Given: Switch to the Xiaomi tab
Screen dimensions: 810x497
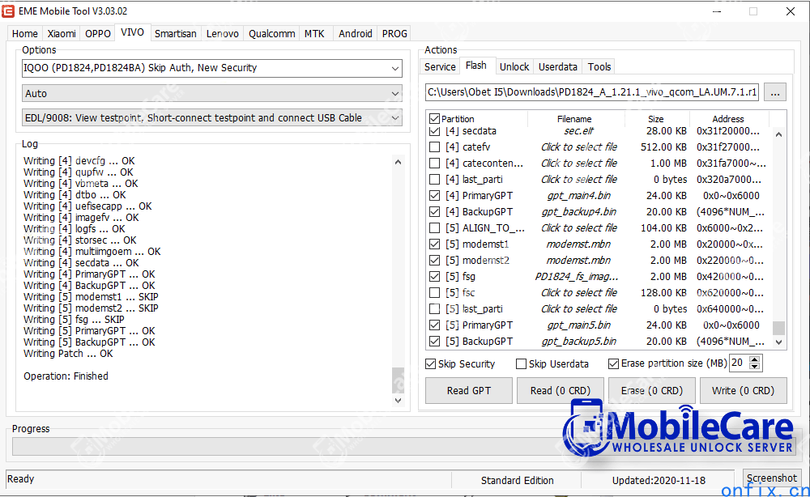Looking at the screenshot, I should tap(62, 33).
